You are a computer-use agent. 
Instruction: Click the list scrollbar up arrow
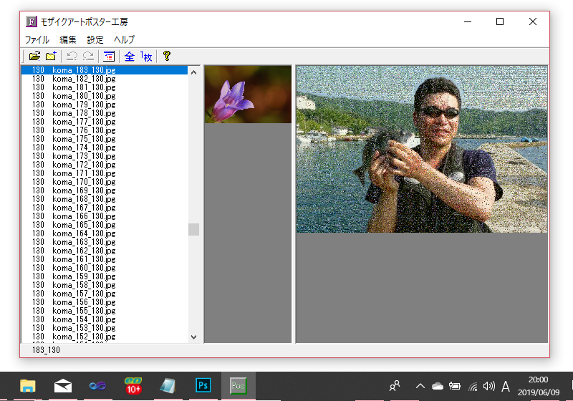pyautogui.click(x=193, y=71)
